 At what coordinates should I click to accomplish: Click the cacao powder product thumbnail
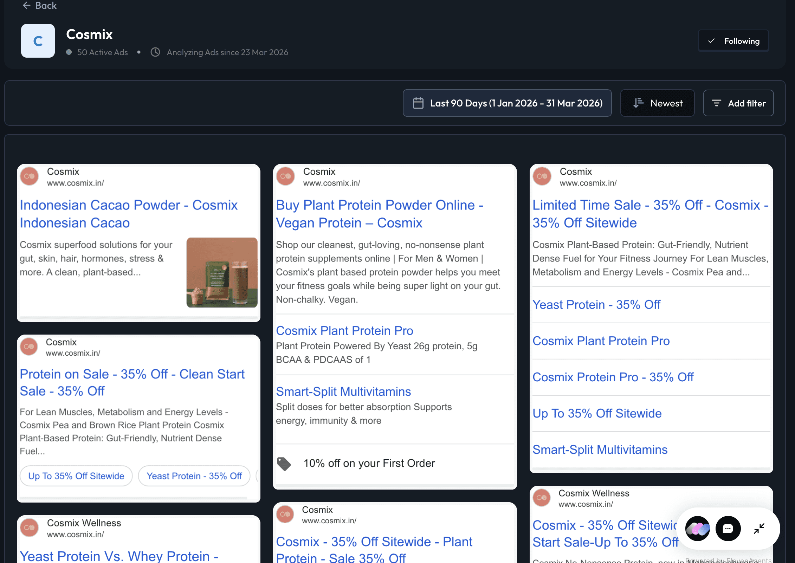222,272
